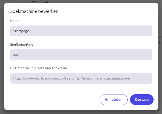Save the search engine with Opslaan
162x114 pixels.
tap(142, 100)
